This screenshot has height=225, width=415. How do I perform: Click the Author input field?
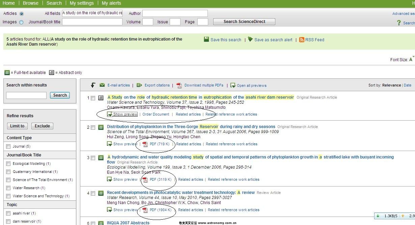(x=175, y=14)
